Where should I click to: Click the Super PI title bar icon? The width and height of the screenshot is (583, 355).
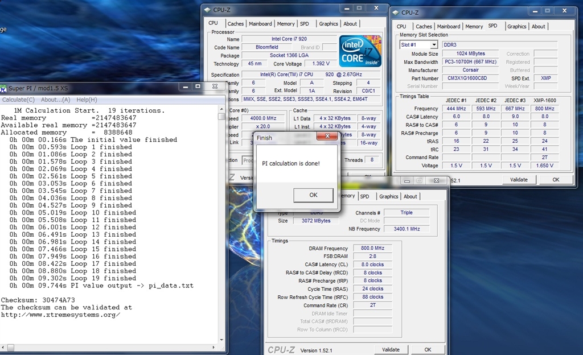point(4,88)
